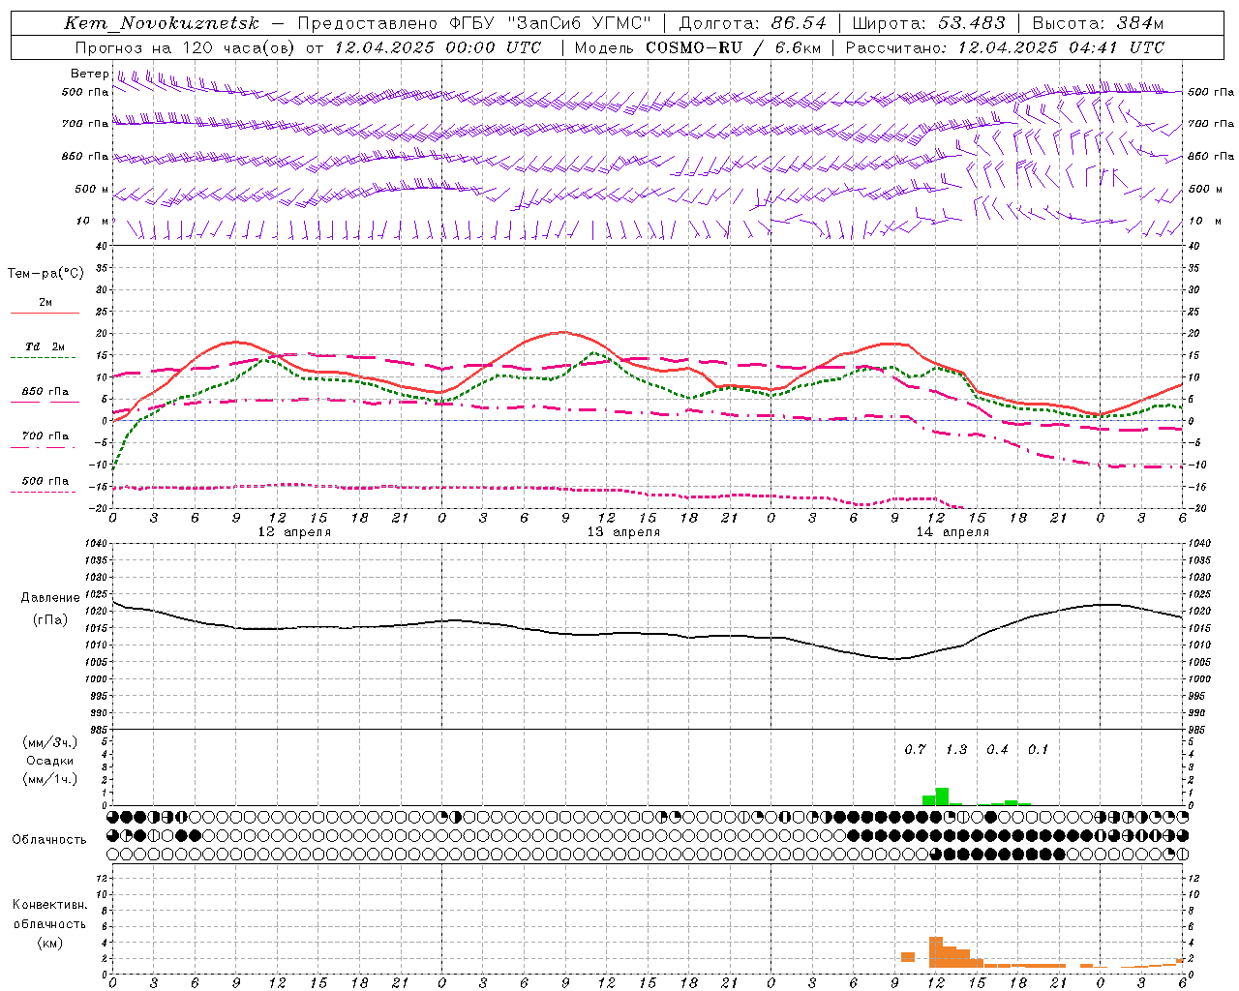
Task: Click the 0.4 precipitation value
Action: tap(997, 750)
